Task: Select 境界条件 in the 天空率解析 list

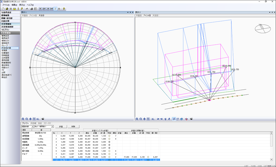Action: tap(5, 38)
